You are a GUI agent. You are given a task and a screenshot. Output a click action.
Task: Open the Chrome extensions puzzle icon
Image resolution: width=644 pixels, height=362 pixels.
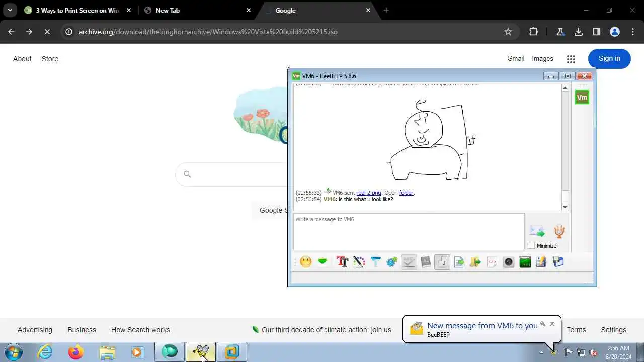[x=533, y=32]
